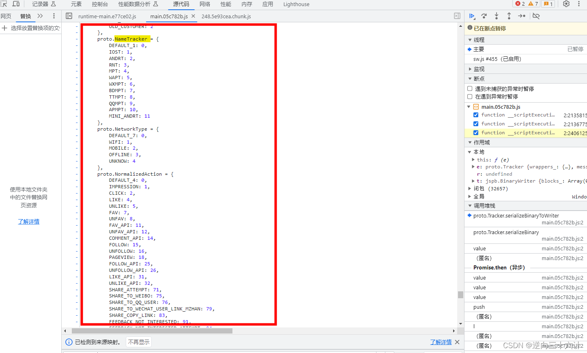The image size is (587, 353).
Task: Enable pause on caught exceptions
Action: [x=470, y=97]
